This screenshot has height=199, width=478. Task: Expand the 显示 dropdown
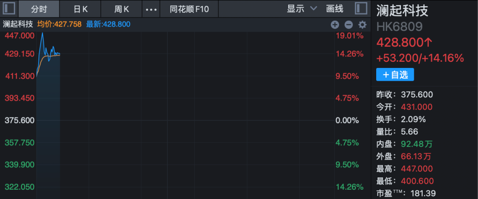click(302, 9)
